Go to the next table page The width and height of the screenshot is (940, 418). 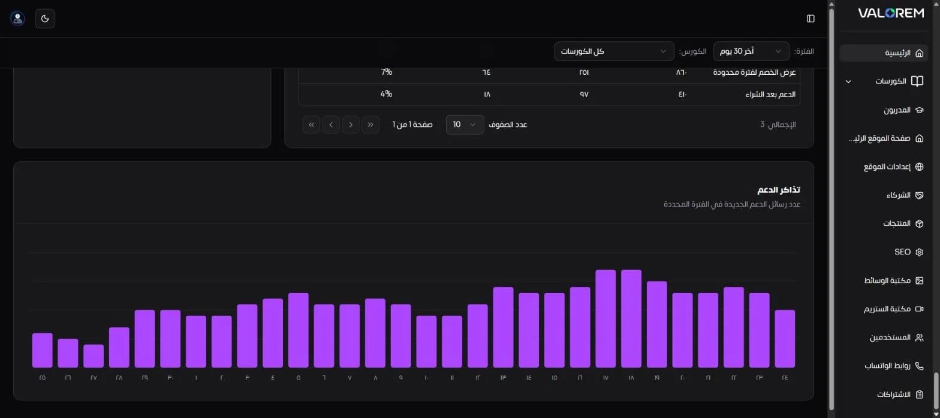pos(331,125)
